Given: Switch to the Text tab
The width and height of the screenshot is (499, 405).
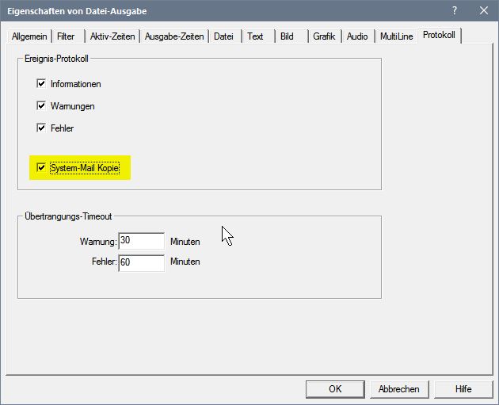Looking at the screenshot, I should [x=255, y=36].
